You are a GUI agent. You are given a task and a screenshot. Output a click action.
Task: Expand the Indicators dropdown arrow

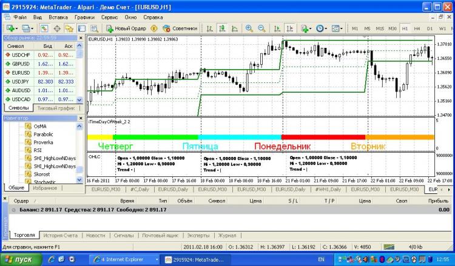(x=311, y=28)
